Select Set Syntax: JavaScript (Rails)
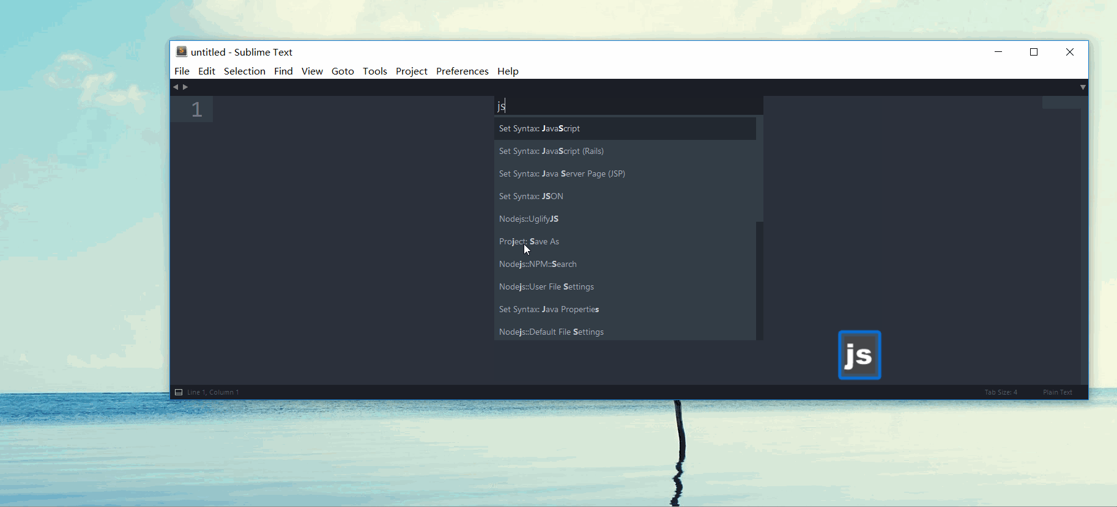The image size is (1117, 507). (x=625, y=151)
